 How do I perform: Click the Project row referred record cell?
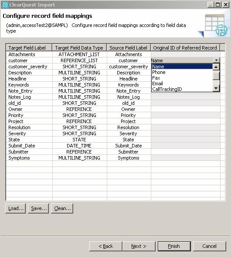(186, 121)
